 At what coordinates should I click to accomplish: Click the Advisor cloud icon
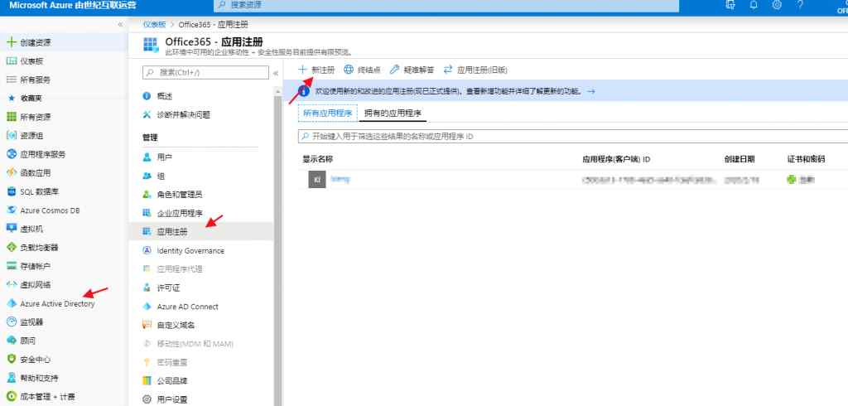11,341
